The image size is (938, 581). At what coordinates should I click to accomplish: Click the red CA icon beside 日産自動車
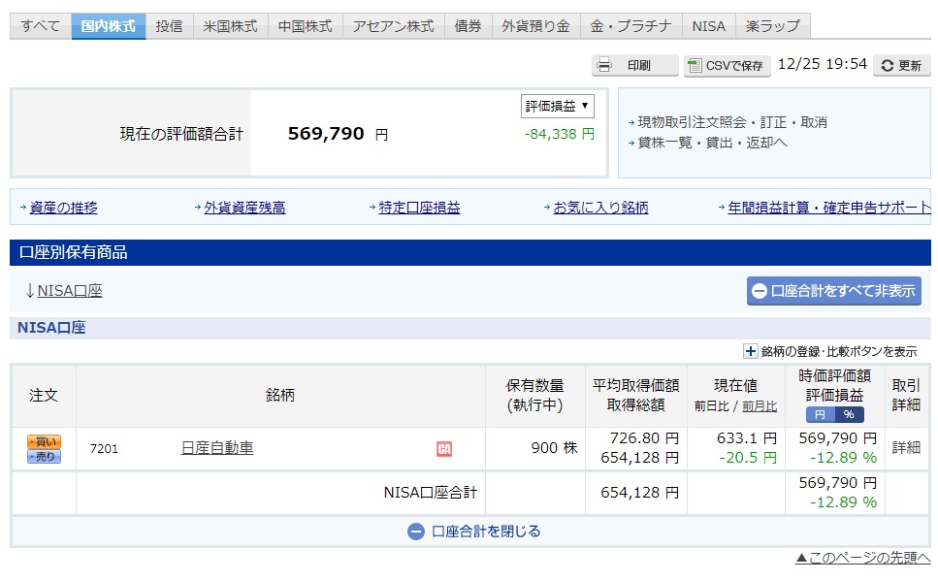pyautogui.click(x=444, y=449)
